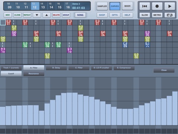Delete the current pattern
Image resolution: width=178 pixels, height=134 pixels.
56,15
